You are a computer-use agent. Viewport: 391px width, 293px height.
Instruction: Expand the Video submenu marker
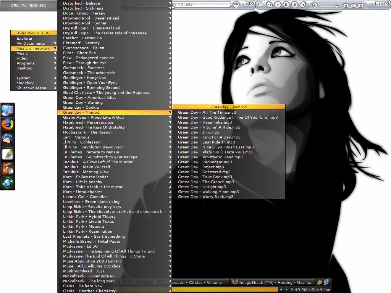[55, 58]
